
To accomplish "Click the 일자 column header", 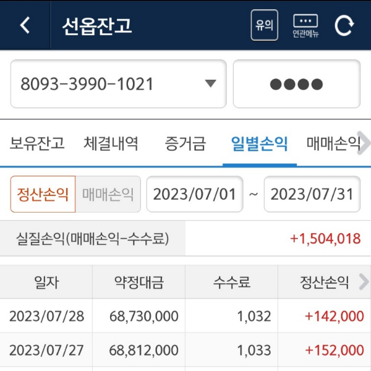I will tap(46, 283).
